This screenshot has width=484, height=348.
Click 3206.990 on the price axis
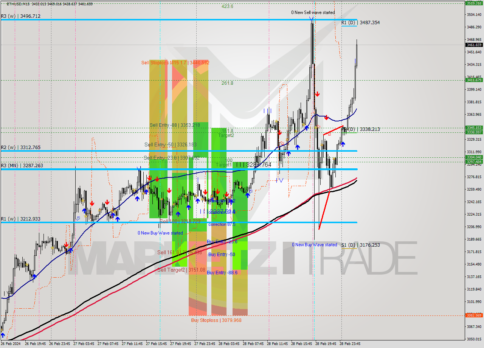click(474, 227)
